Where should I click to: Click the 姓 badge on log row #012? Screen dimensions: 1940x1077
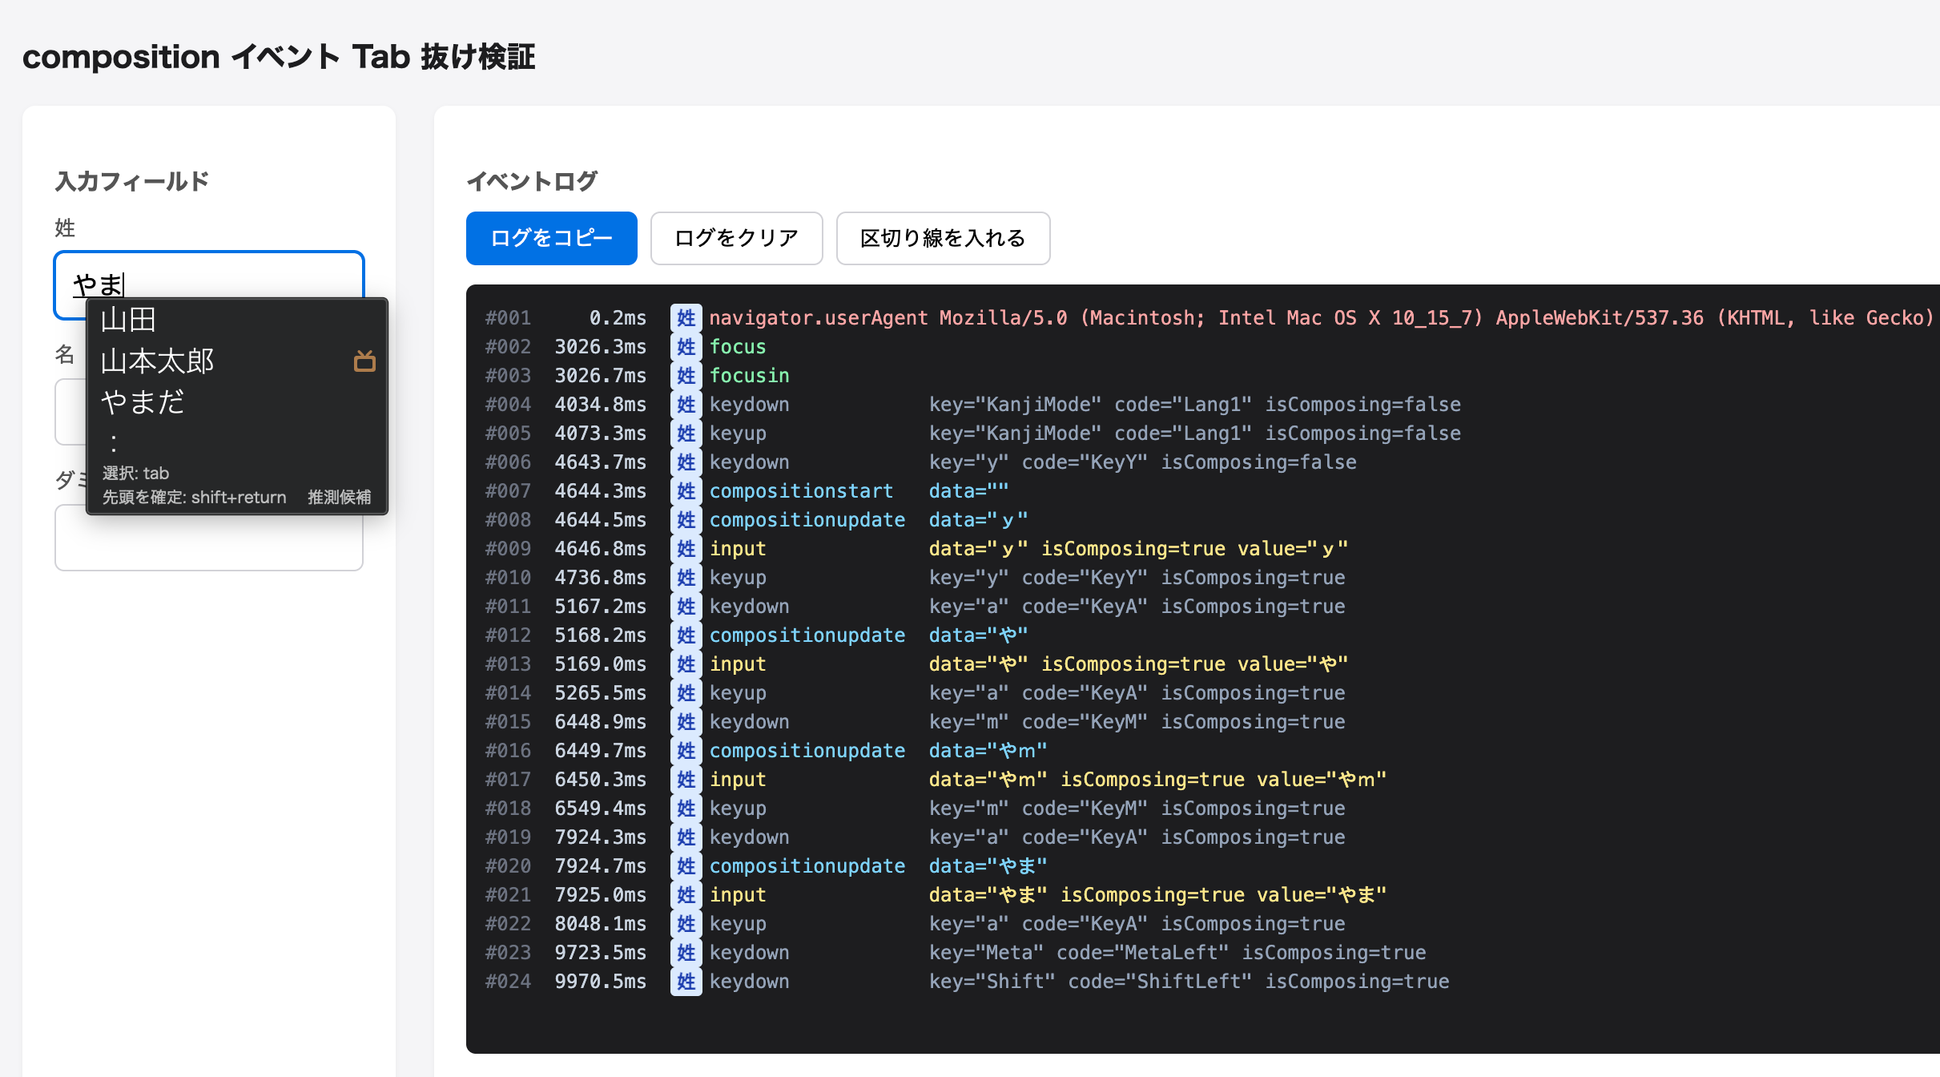(686, 635)
